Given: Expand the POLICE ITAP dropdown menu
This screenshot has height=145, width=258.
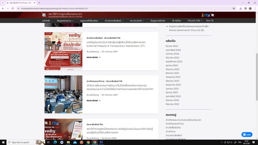Looking at the screenshot, I should [x=195, y=21].
